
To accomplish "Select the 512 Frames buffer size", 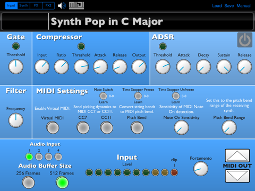I will pos(62,183).
